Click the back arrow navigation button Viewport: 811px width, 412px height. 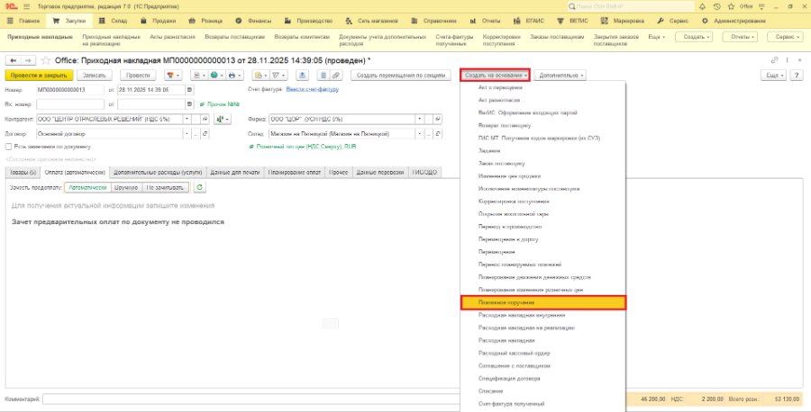[x=14, y=60]
